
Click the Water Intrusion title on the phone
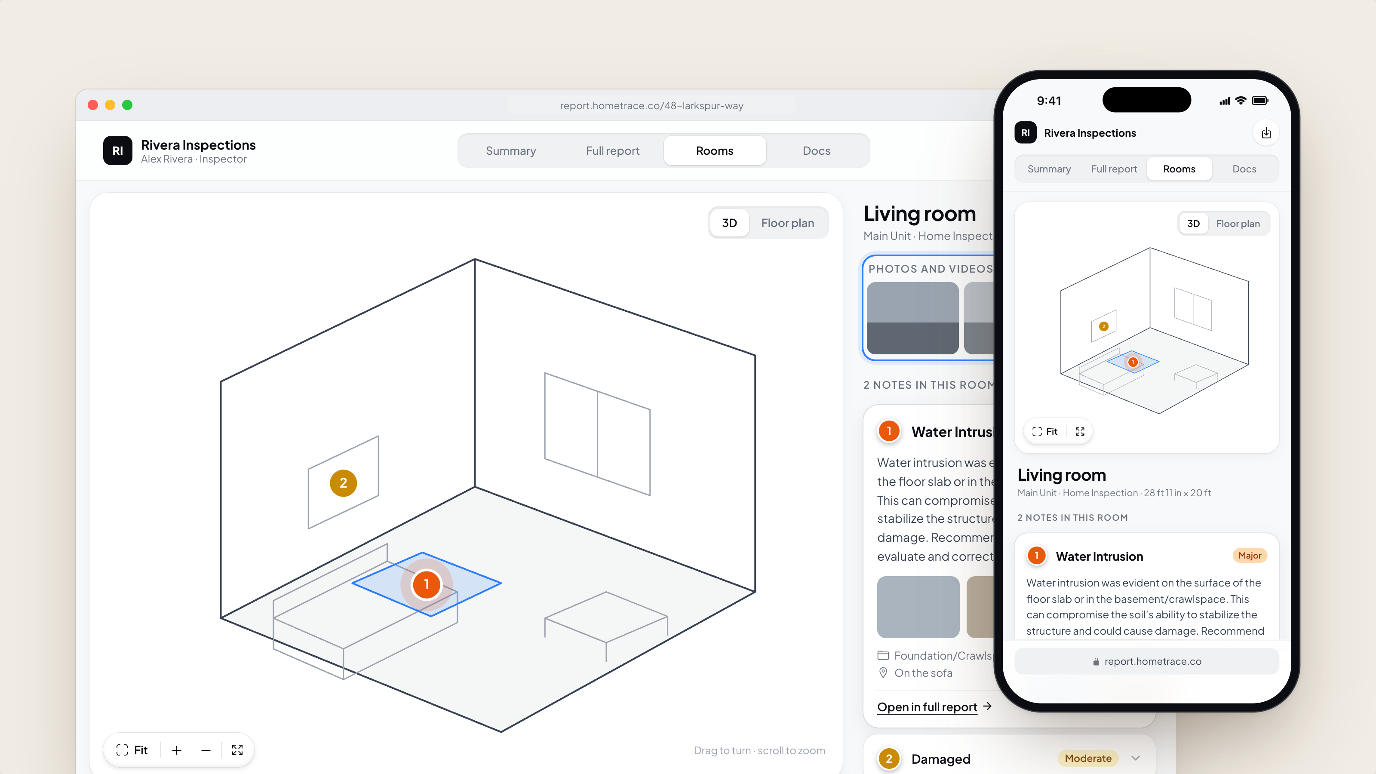(1100, 556)
